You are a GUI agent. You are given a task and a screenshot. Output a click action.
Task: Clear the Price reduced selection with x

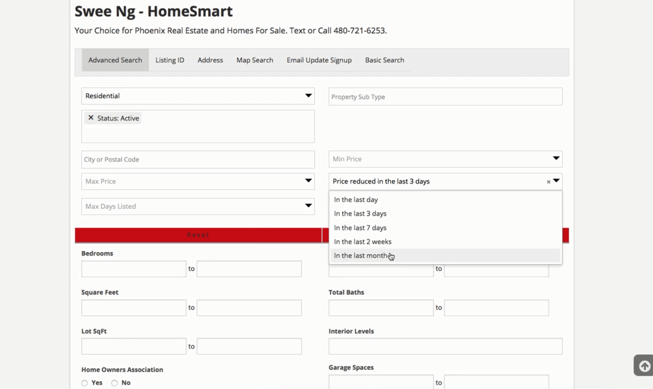[x=549, y=182]
